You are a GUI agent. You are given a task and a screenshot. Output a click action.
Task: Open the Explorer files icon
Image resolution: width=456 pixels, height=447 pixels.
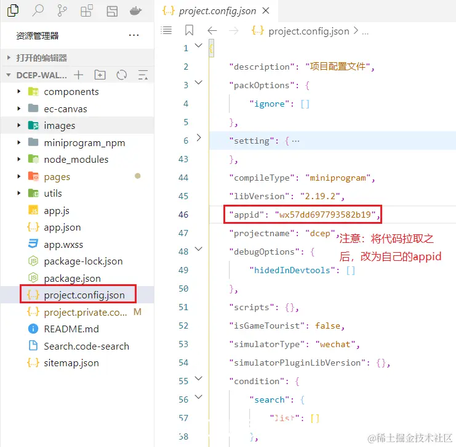(13, 10)
